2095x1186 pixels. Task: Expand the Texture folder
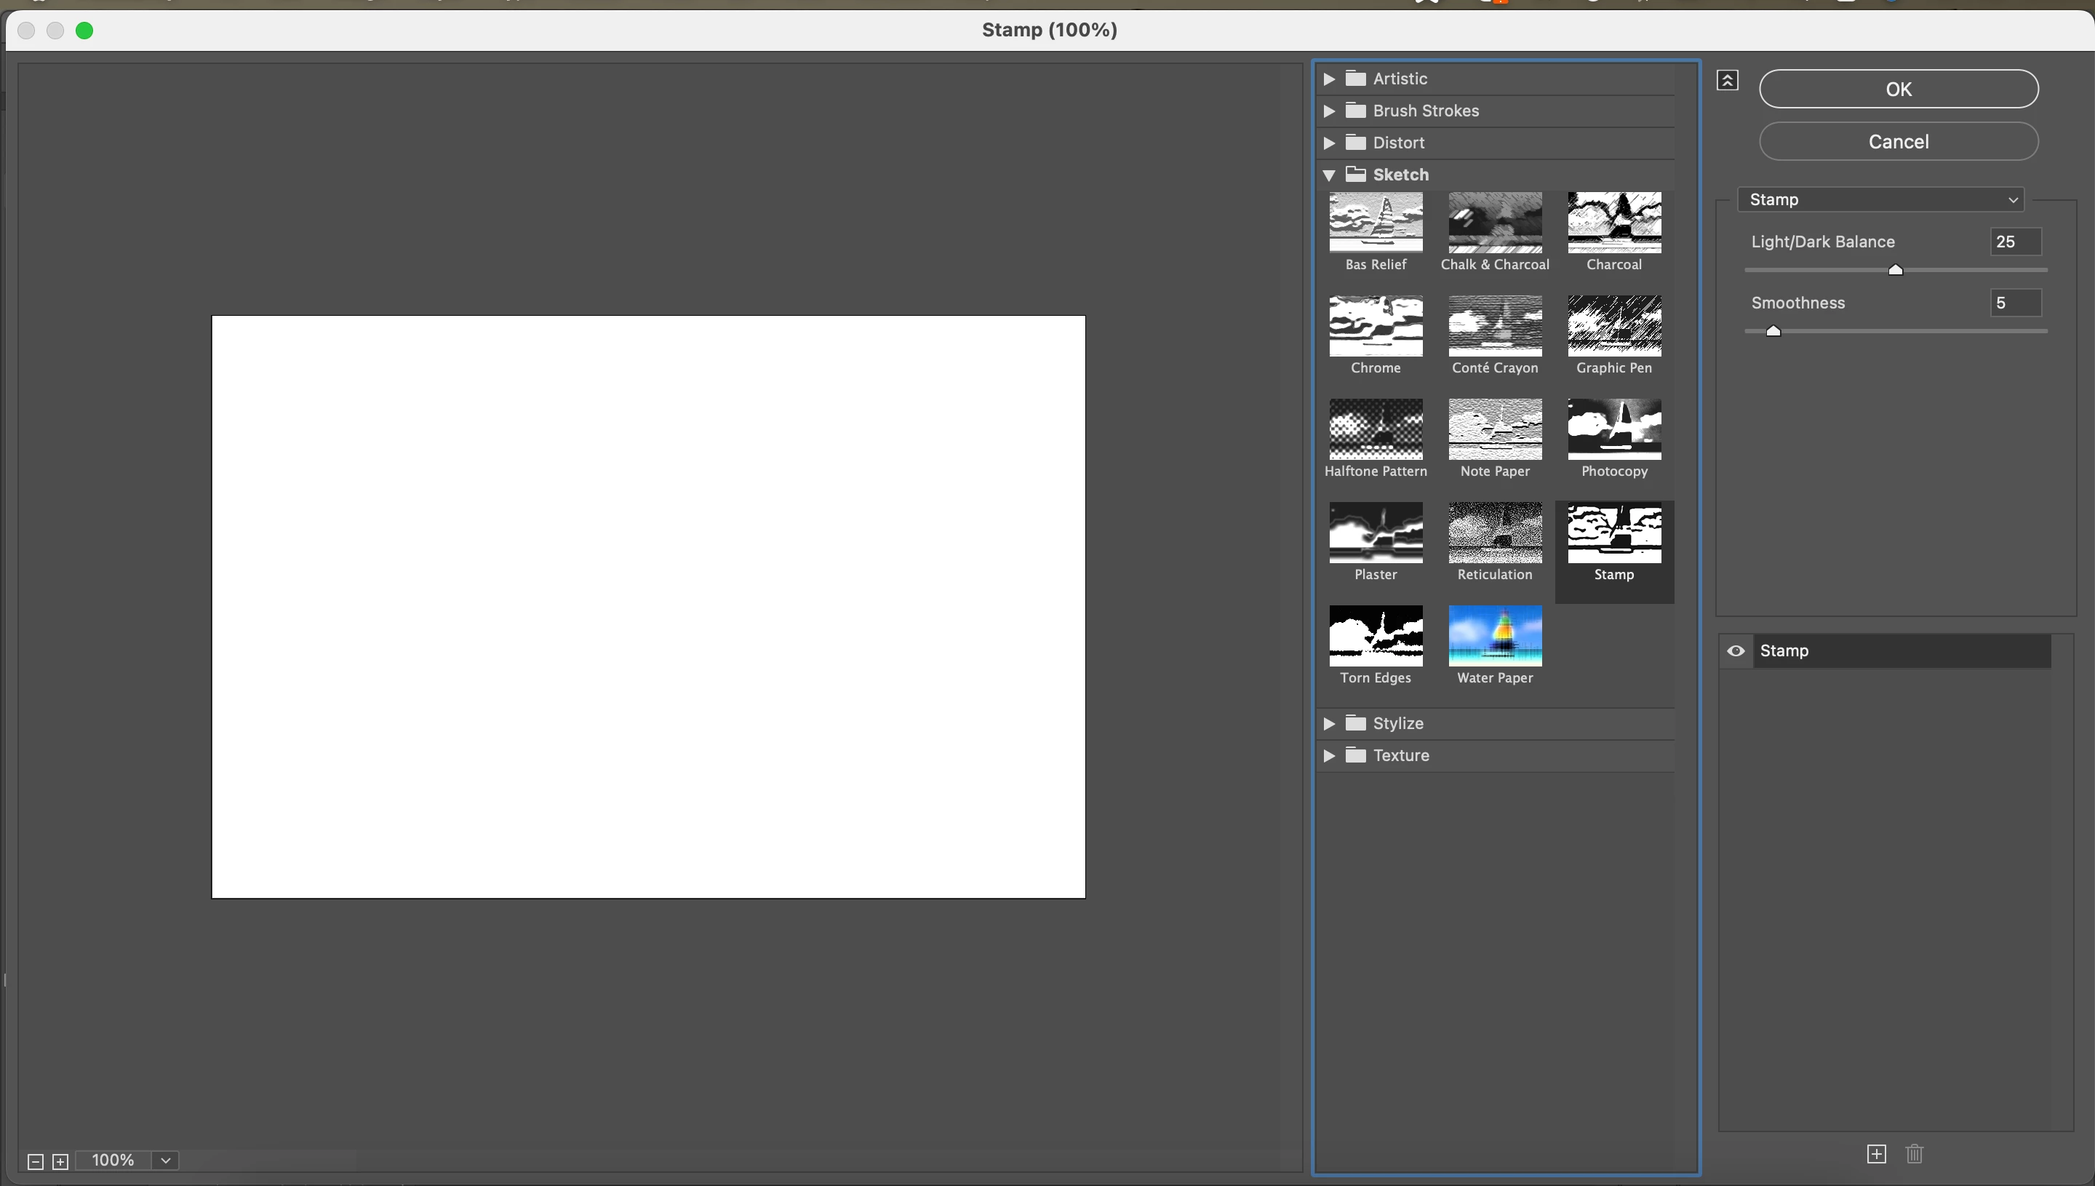point(1329,756)
